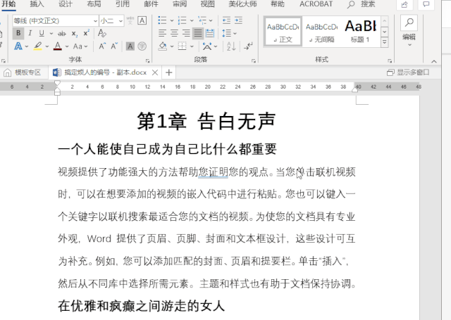
Task: Select the 标题 1 style
Action: (x=360, y=30)
